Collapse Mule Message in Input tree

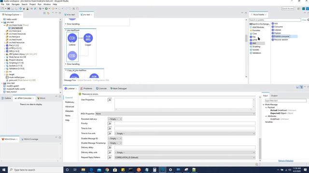point(264,105)
